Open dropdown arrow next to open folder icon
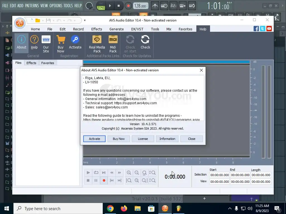Screen dimensions: 286x214 [x=43, y=21]
